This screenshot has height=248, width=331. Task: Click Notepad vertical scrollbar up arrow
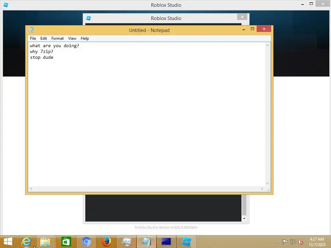click(x=267, y=45)
